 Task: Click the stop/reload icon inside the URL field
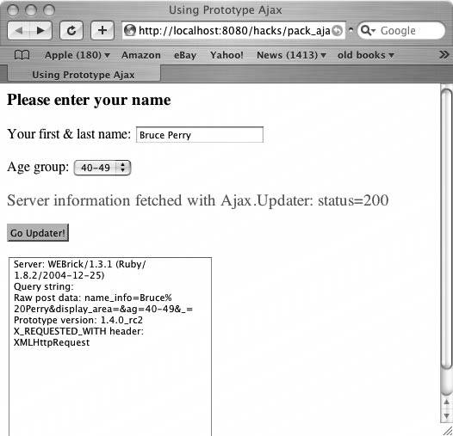click(x=337, y=31)
